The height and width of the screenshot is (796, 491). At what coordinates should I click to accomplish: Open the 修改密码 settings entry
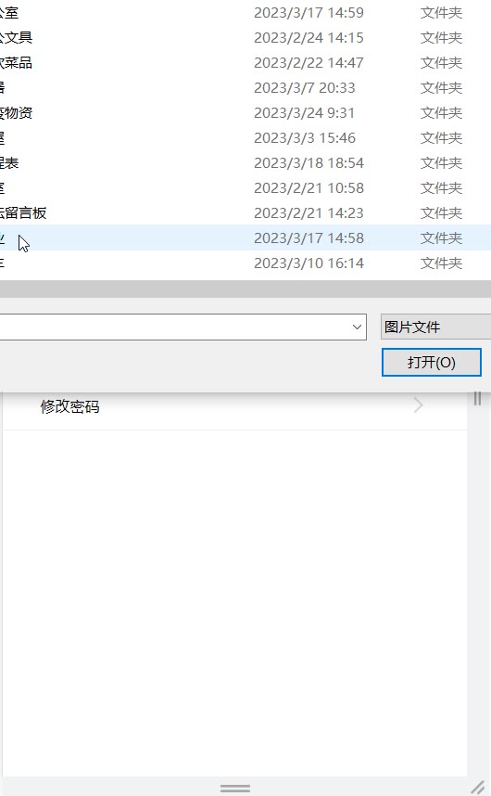click(x=234, y=406)
